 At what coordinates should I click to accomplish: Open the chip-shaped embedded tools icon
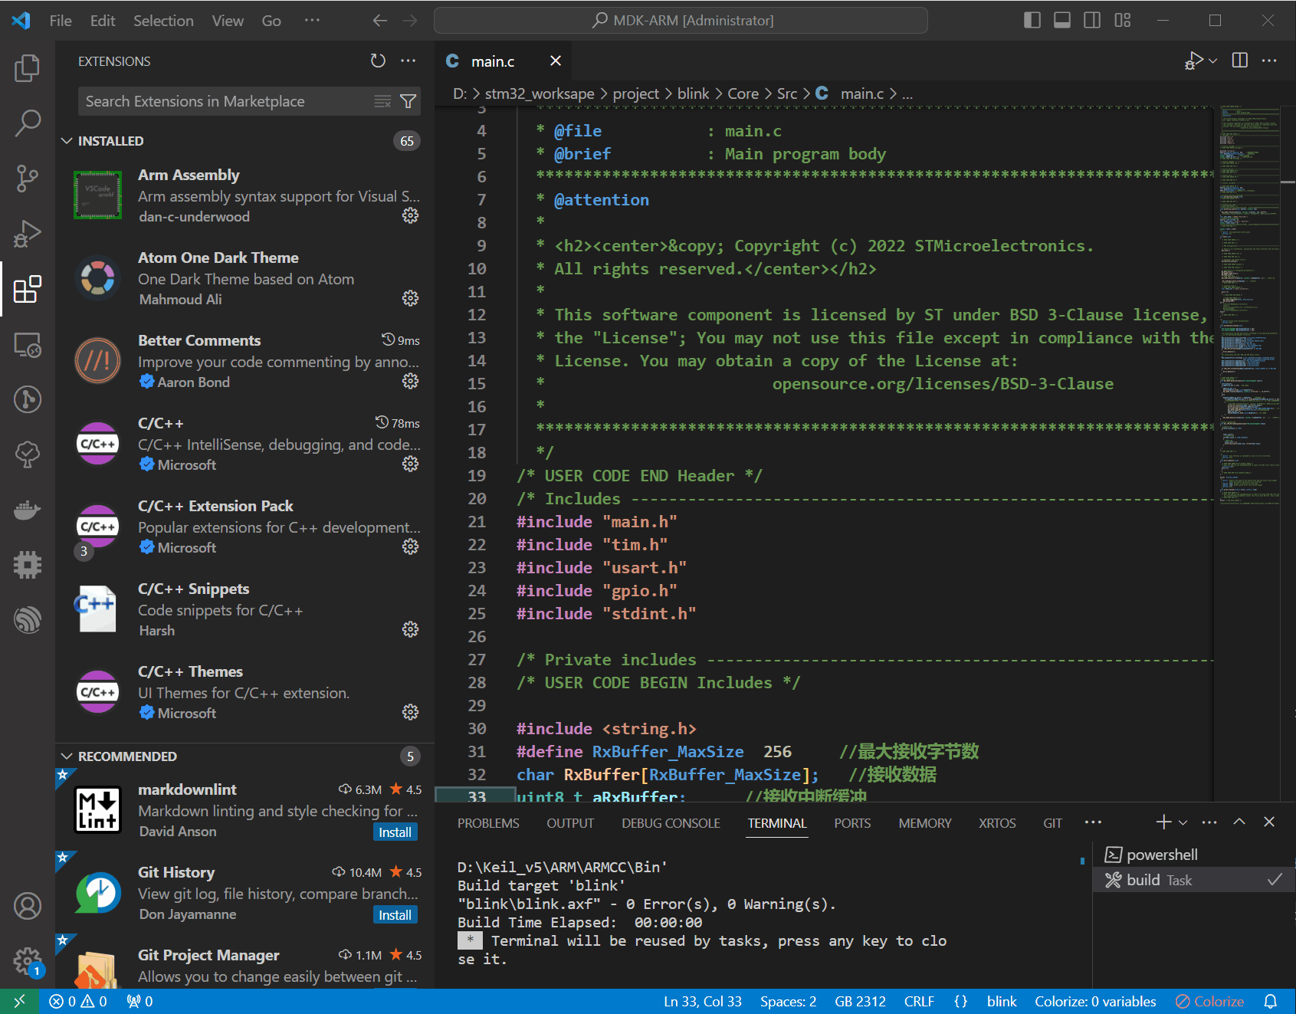pyautogui.click(x=28, y=565)
